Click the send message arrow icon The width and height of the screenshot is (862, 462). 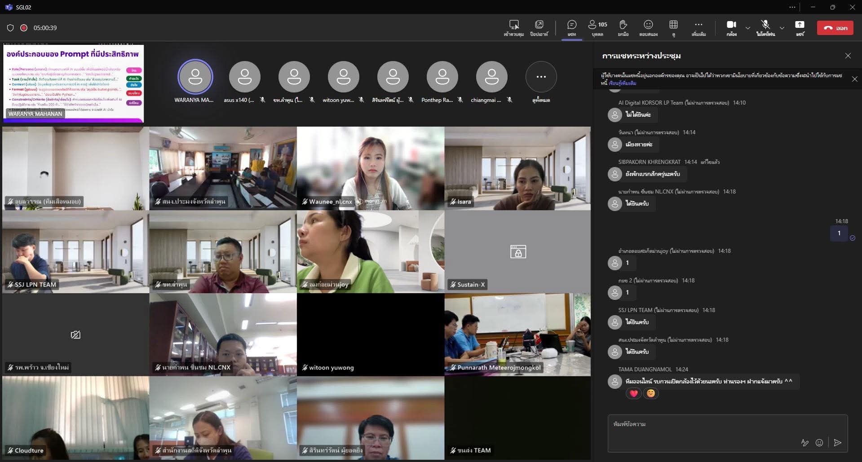click(837, 443)
